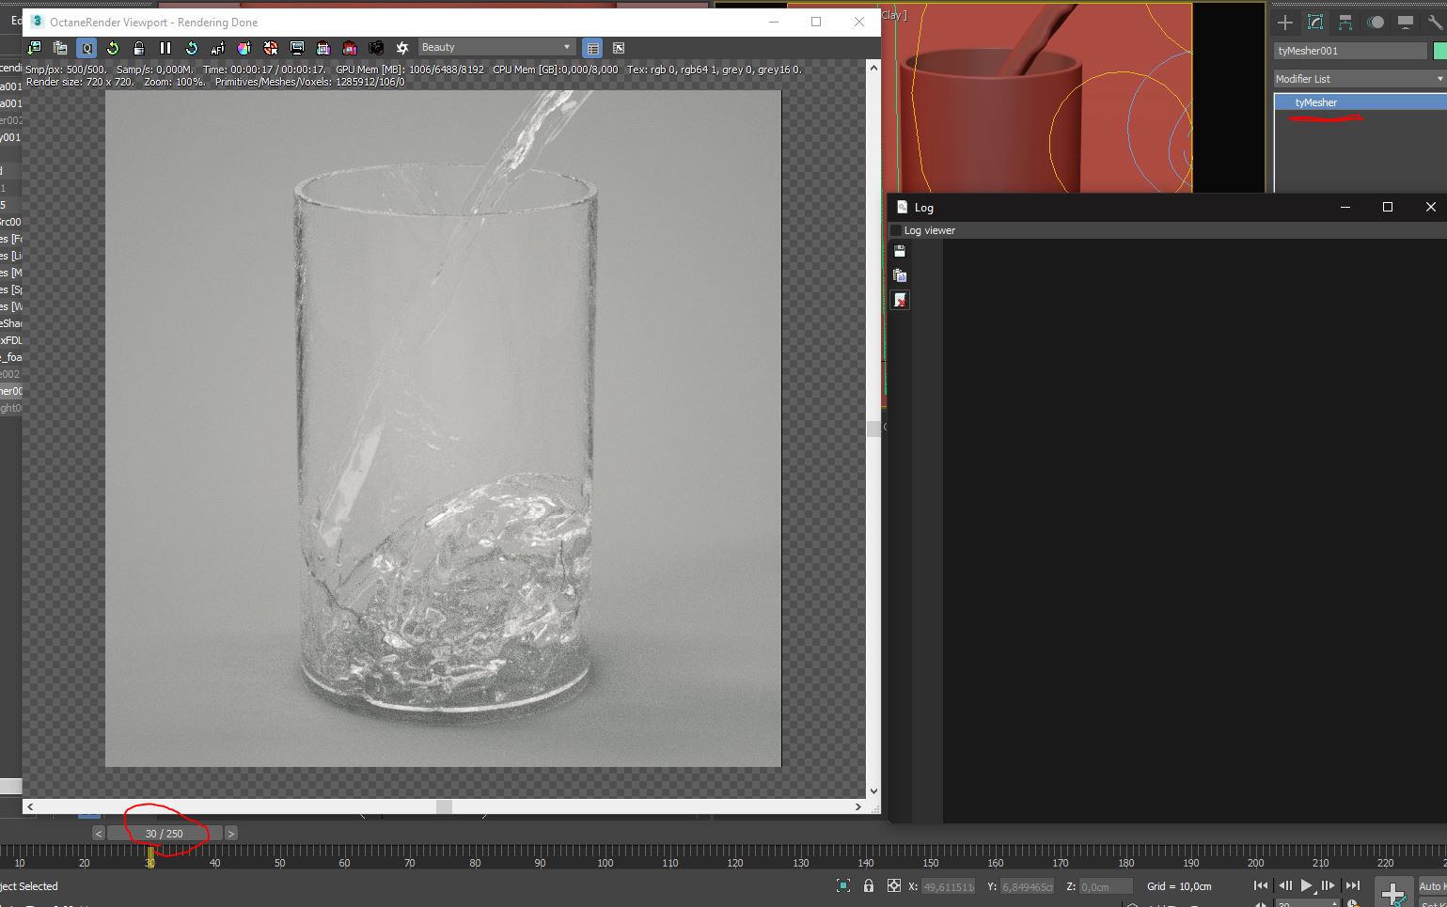Select the tyMesher entry in the modifier stack
The image size is (1447, 907).
tap(1360, 102)
